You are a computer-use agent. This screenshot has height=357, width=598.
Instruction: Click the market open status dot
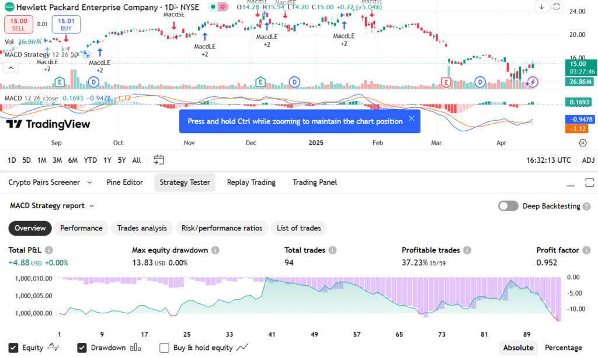click(213, 7)
